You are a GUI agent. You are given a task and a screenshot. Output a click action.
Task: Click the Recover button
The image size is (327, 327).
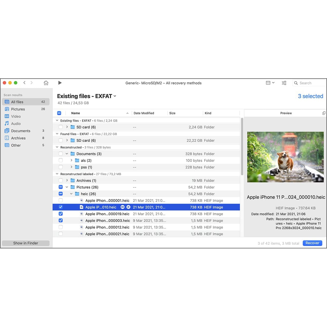[x=312, y=243]
